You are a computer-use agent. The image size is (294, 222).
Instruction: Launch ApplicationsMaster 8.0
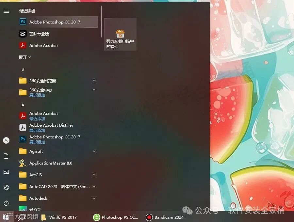coord(58,163)
